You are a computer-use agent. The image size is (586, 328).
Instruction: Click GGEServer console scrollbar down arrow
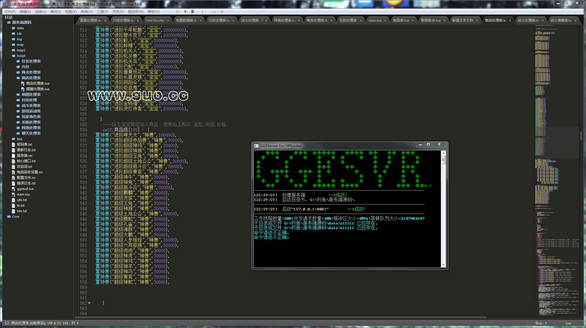click(x=443, y=265)
